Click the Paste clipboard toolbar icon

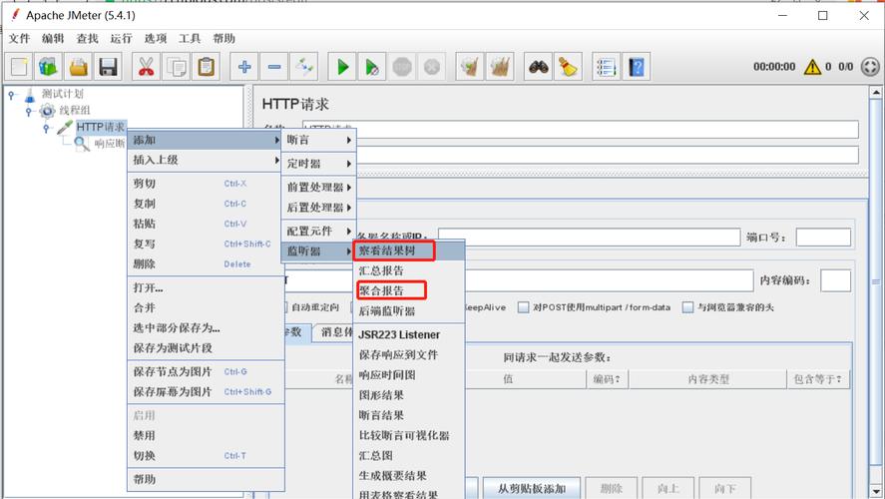[x=206, y=67]
